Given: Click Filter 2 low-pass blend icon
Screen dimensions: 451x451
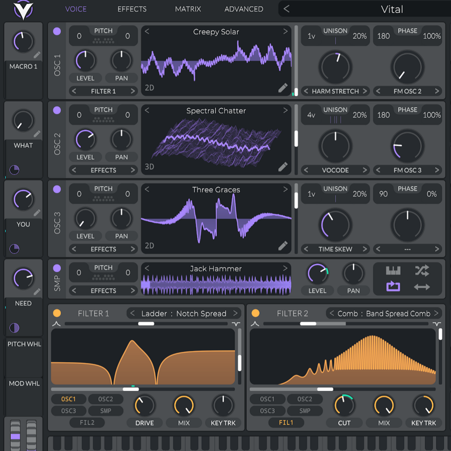Looking at the screenshot, I should pos(255,324).
